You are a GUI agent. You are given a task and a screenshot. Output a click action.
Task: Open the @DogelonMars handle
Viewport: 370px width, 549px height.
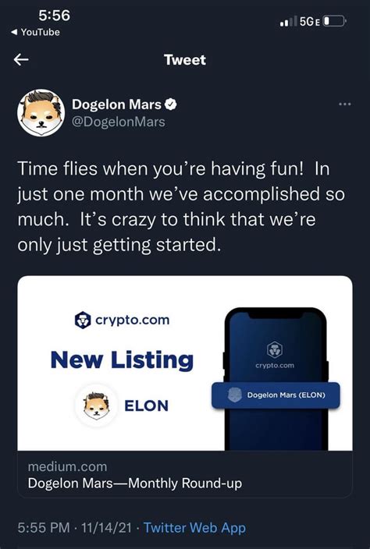tap(119, 122)
